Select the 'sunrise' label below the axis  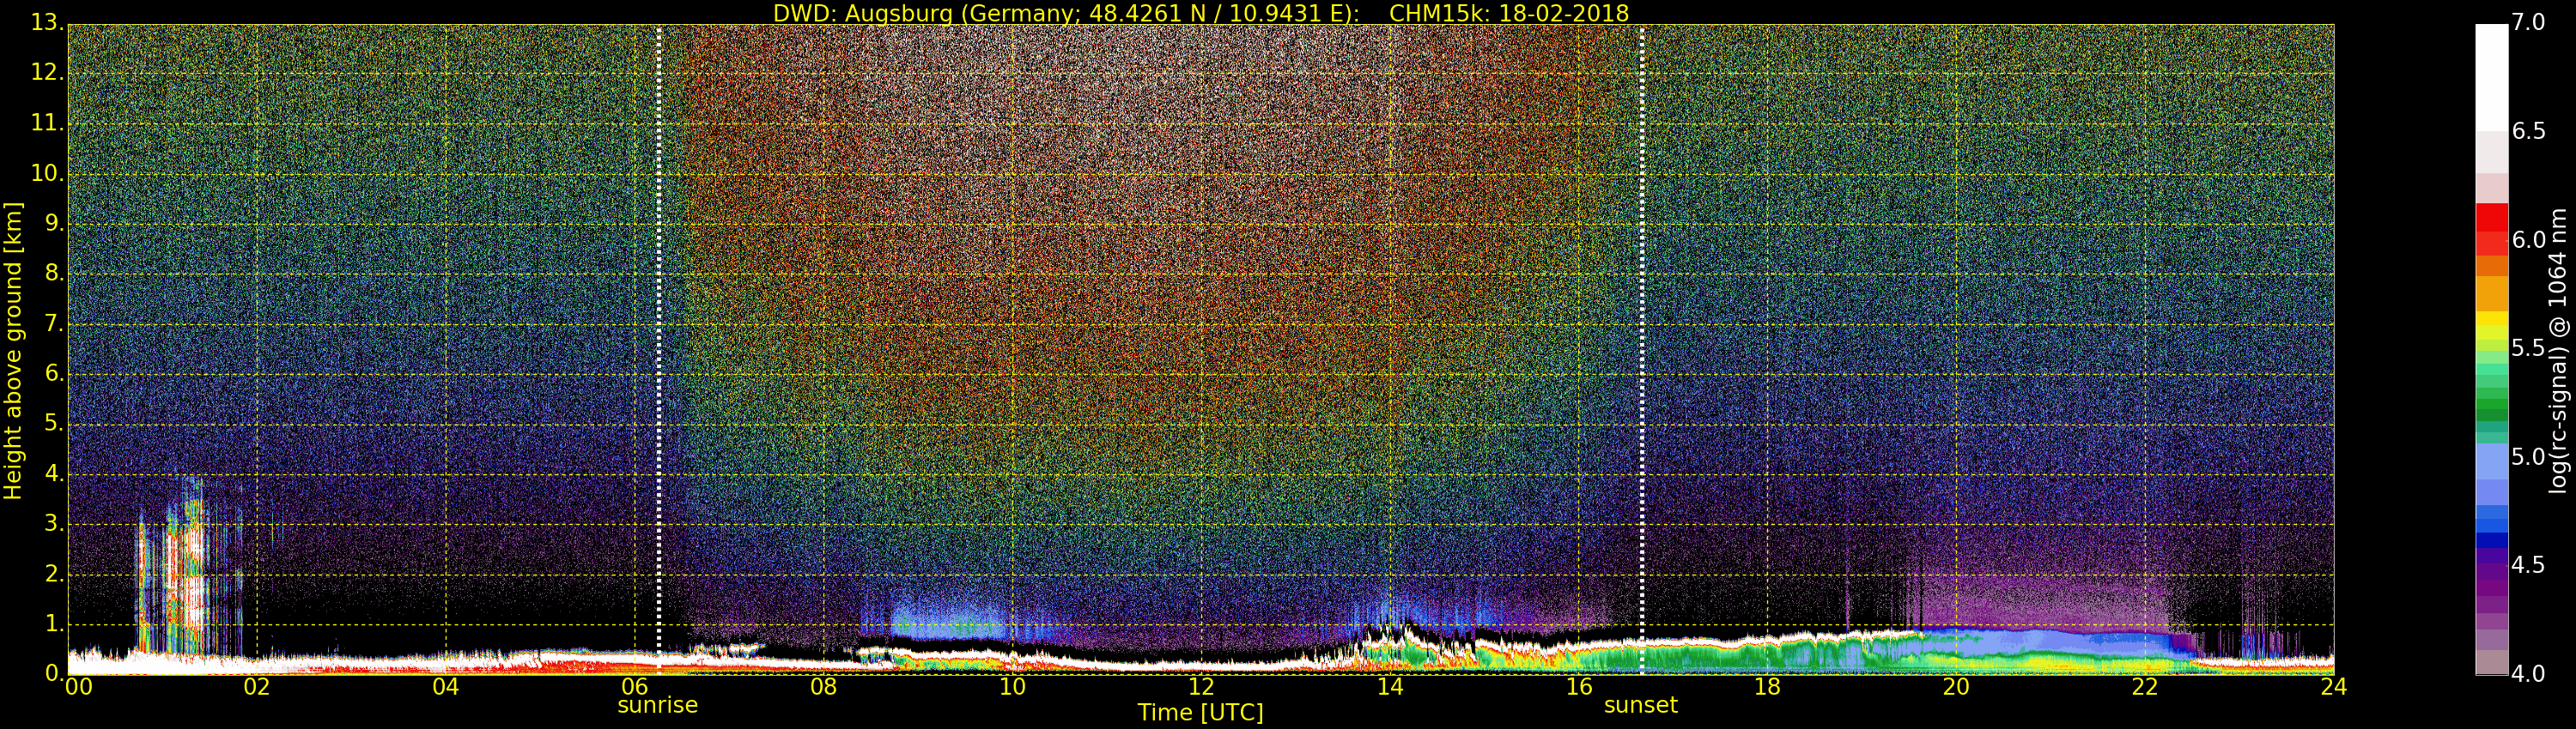(657, 705)
